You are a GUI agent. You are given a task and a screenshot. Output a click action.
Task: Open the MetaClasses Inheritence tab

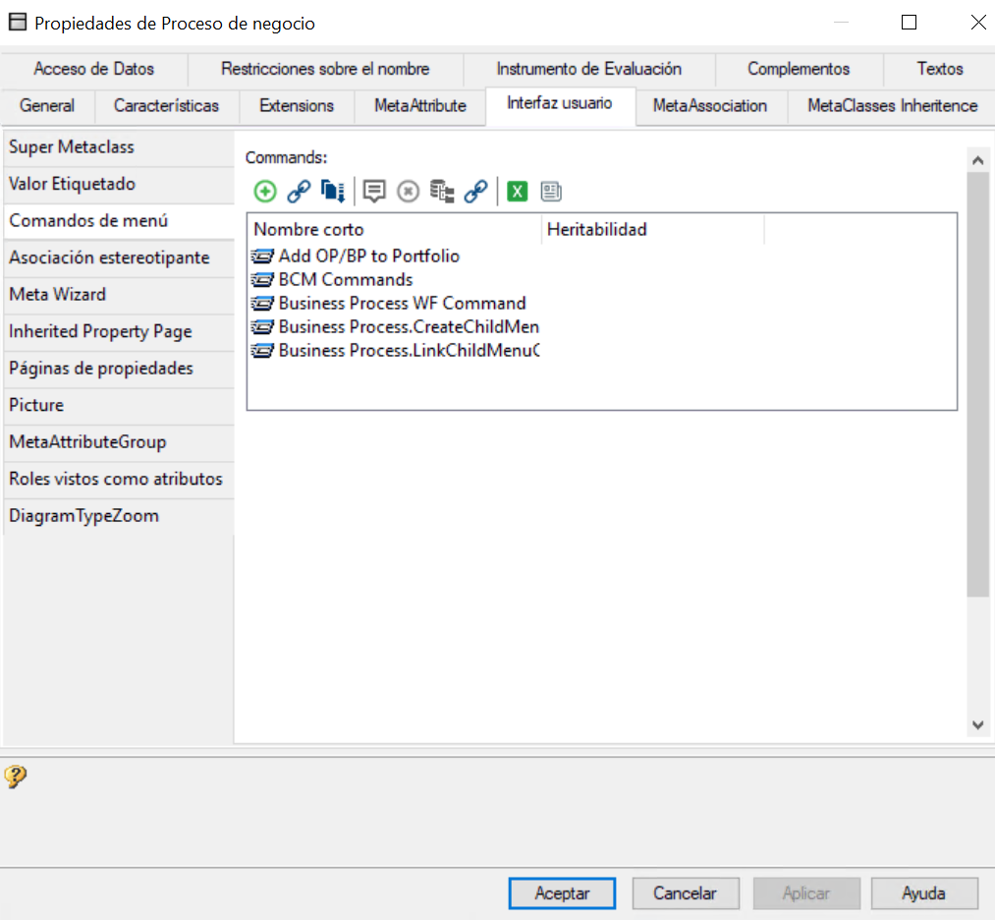[x=892, y=105]
